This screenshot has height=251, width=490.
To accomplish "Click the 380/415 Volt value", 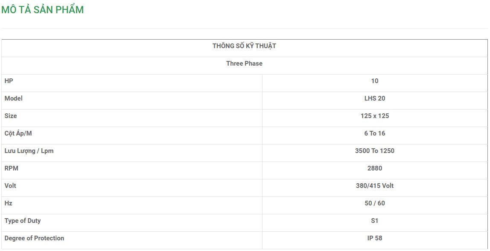I will click(375, 186).
